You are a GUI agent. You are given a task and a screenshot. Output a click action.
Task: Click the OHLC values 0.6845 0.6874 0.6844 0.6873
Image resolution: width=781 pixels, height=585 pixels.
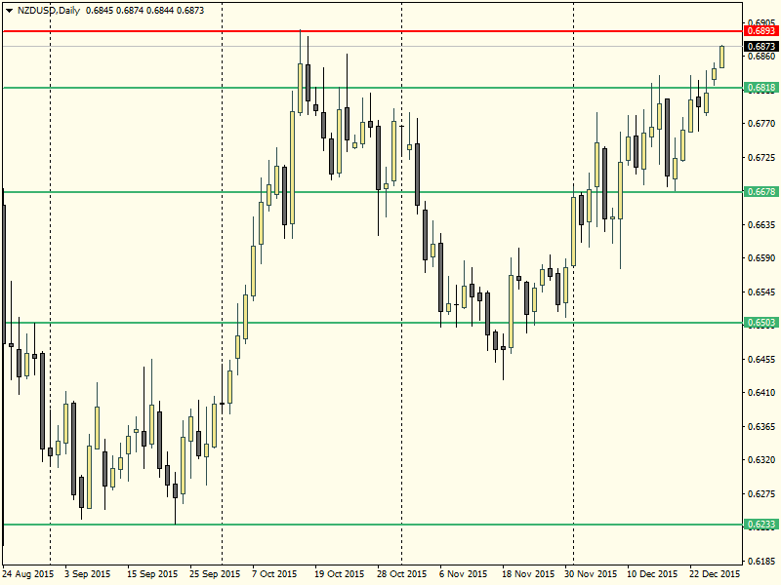pyautogui.click(x=144, y=11)
